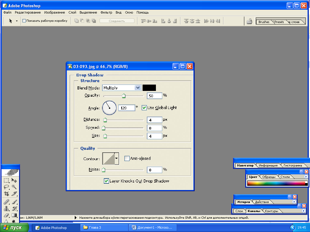Click the path selection arrow in options bar
This screenshot has width=310, height=232.
(x=11, y=21)
